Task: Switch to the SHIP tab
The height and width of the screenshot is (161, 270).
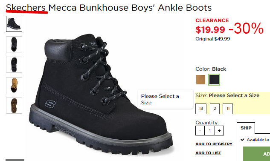Action: pyautogui.click(x=246, y=128)
